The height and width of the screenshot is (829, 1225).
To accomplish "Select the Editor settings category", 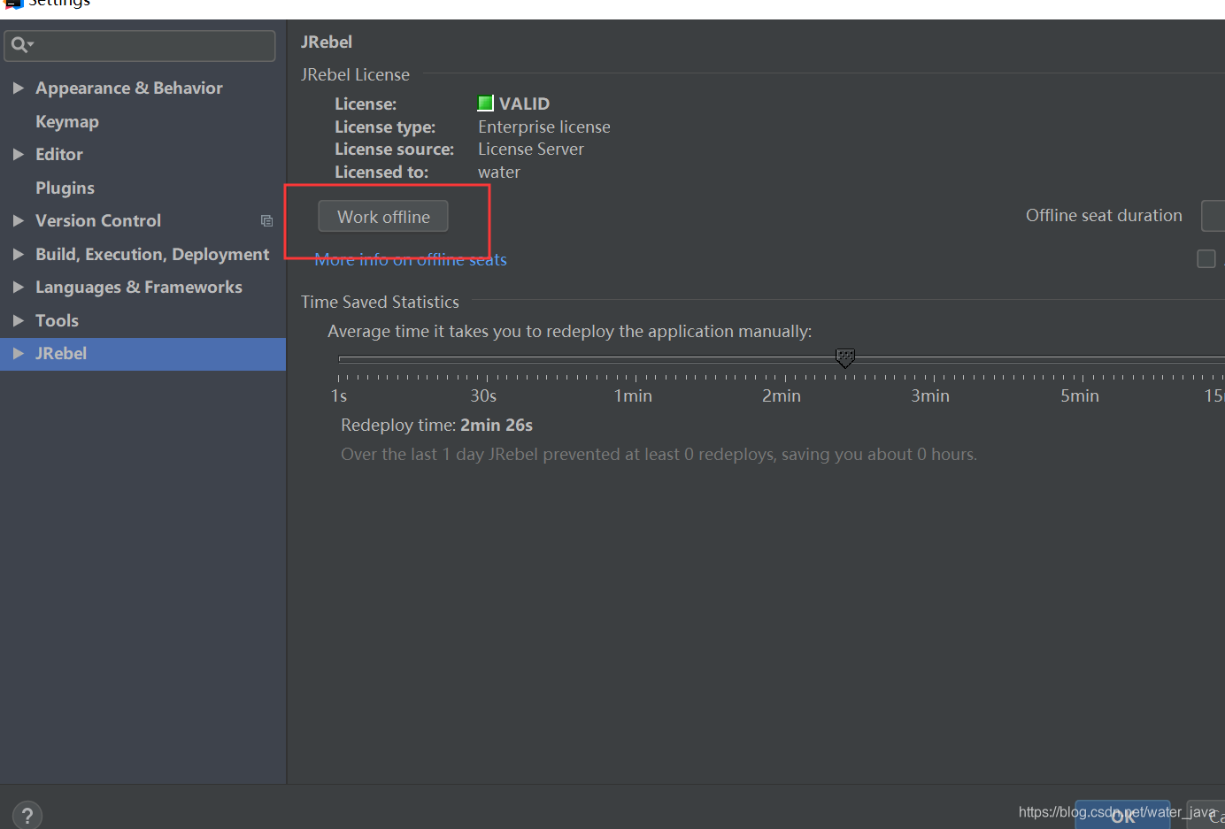I will (59, 154).
